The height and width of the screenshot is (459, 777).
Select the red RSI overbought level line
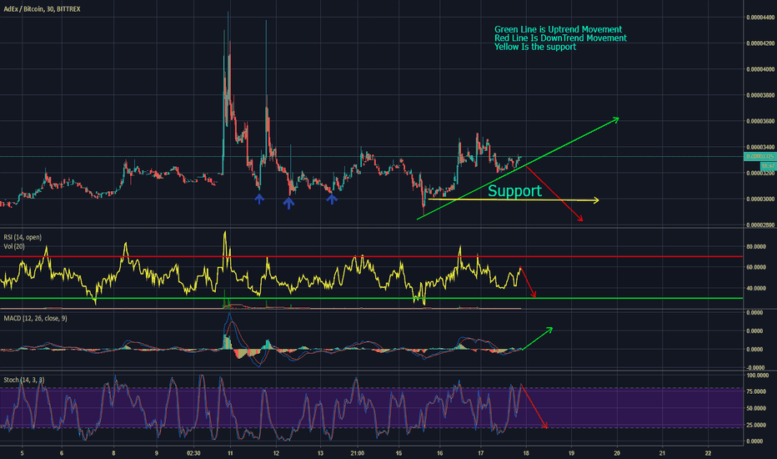pyautogui.click(x=372, y=256)
